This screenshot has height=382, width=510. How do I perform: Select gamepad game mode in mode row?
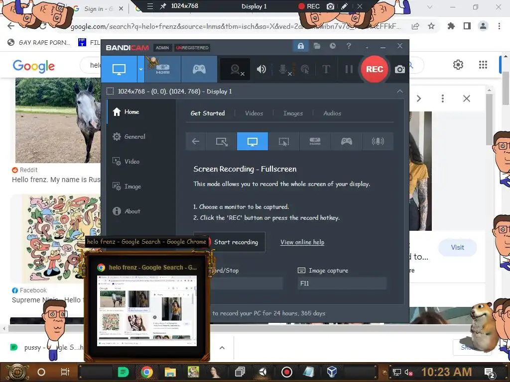click(346, 141)
